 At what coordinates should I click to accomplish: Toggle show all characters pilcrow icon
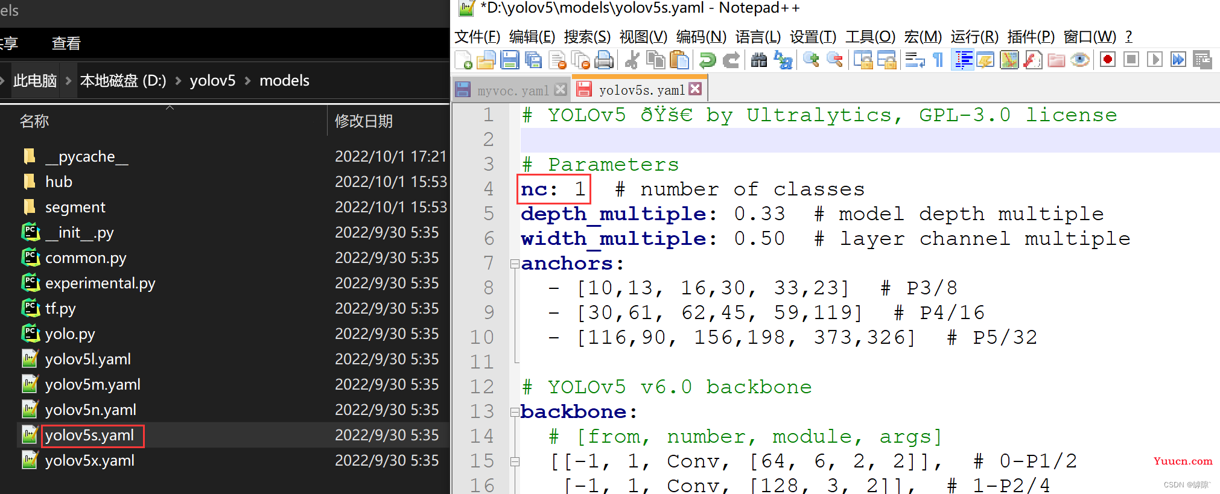click(938, 60)
